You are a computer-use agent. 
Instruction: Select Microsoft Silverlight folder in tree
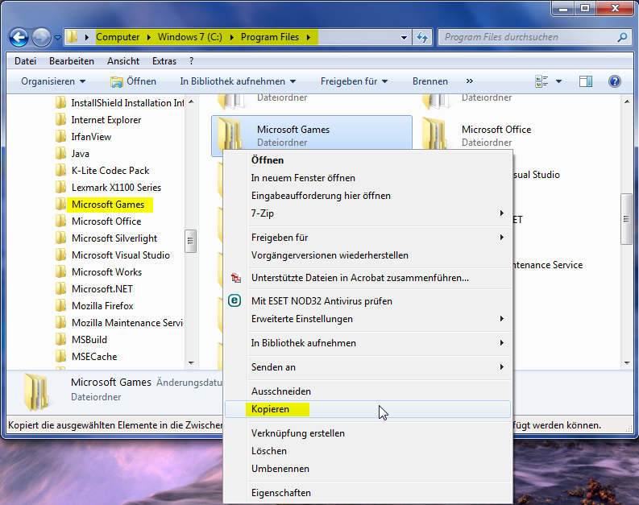tap(114, 238)
